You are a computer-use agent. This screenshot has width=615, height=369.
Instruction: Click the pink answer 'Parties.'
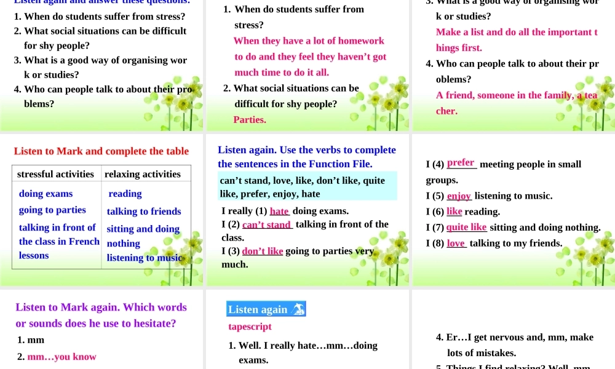[x=250, y=120]
